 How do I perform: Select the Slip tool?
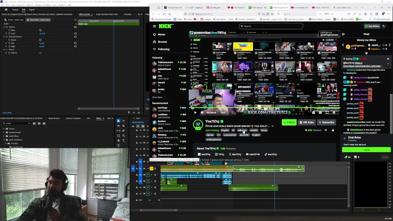[119, 131]
